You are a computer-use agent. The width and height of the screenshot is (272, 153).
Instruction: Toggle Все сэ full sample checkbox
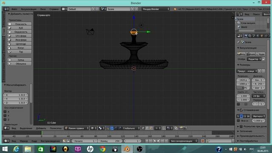(238, 120)
